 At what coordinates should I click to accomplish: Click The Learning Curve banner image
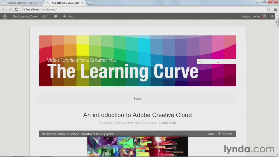137,61
